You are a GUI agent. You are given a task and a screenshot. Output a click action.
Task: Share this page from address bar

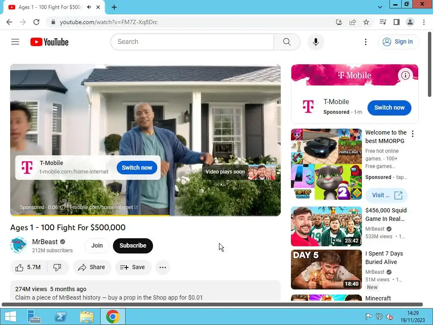(x=353, y=22)
